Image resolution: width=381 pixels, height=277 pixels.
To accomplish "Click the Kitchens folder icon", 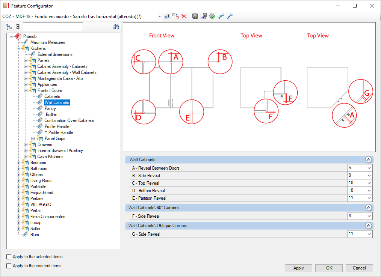I will click(26, 48).
